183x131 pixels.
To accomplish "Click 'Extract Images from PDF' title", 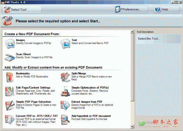I will tap(87, 102).
